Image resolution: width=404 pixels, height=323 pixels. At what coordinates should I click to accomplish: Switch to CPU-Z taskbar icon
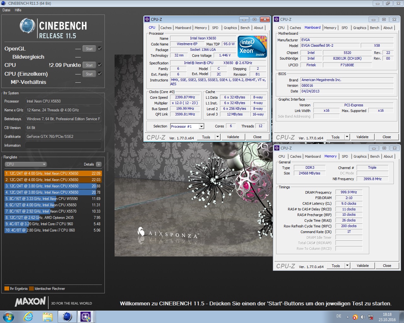[x=86, y=317]
